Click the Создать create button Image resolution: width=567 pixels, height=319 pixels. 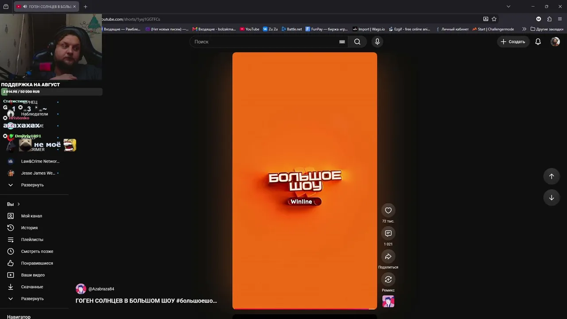point(513,42)
